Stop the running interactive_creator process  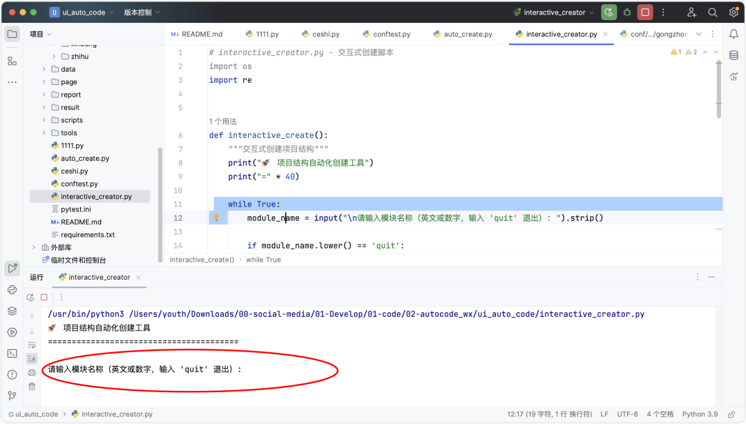(x=645, y=12)
